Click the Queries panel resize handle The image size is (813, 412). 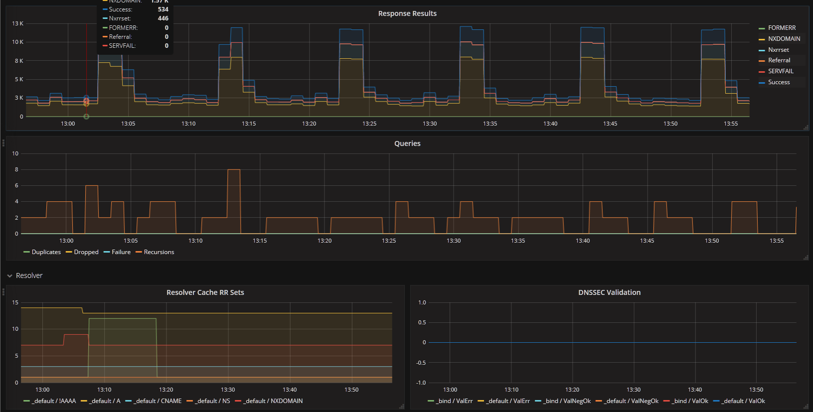coord(806,258)
